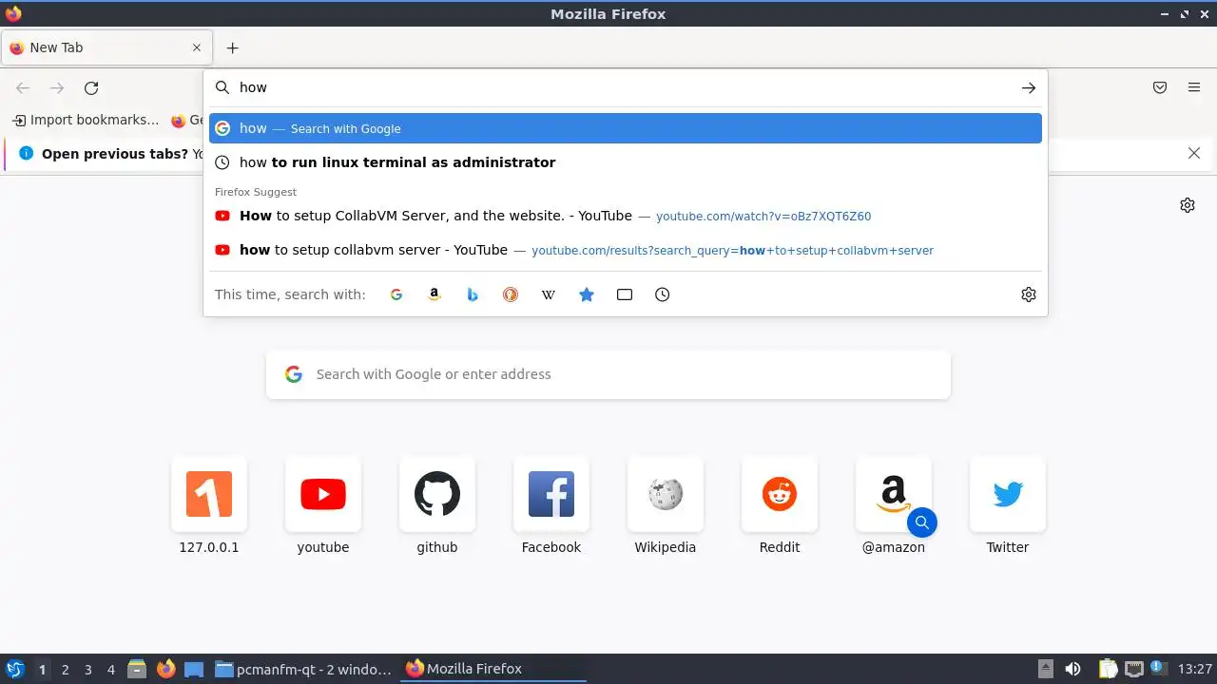Open the application menu in taskbar
Screen dimensions: 1217x684
[x=15, y=669]
